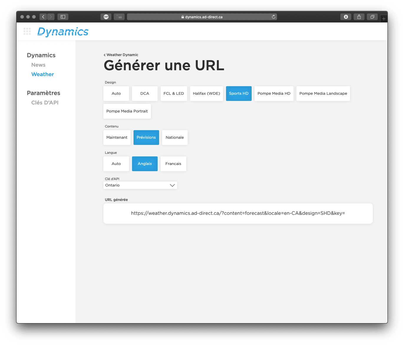Viewport: 404px width, 345px height.
Task: Reload the page using the refresh icon
Action: 273,17
